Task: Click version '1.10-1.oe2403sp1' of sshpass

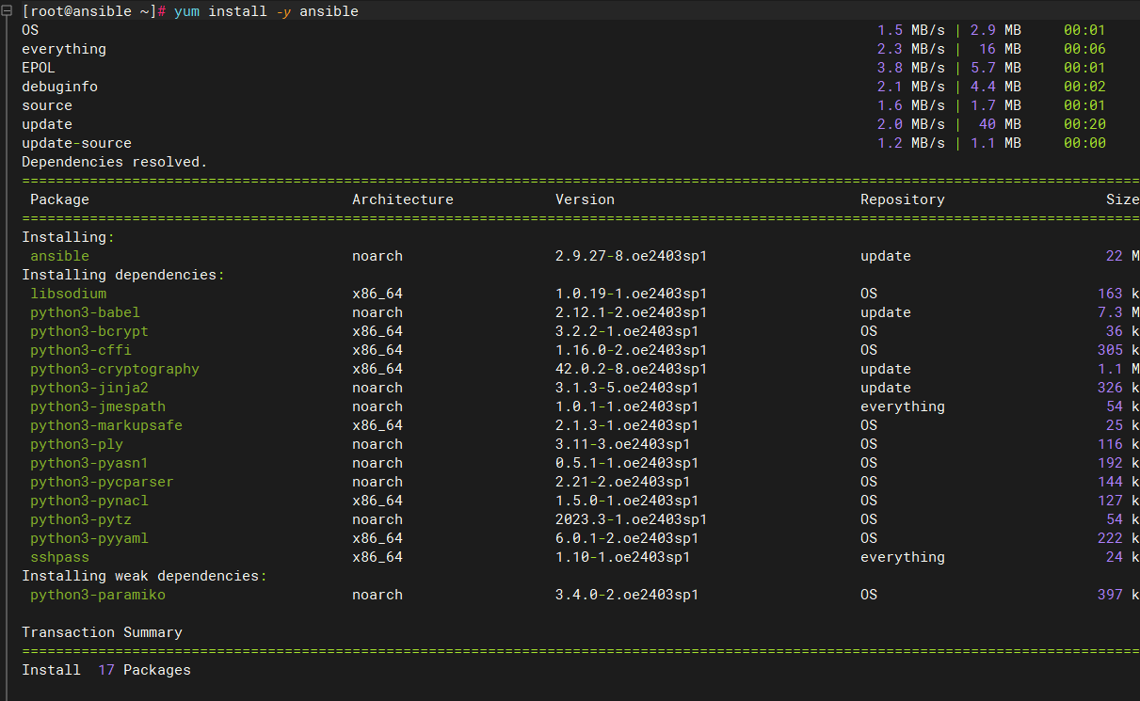Action: (x=622, y=557)
